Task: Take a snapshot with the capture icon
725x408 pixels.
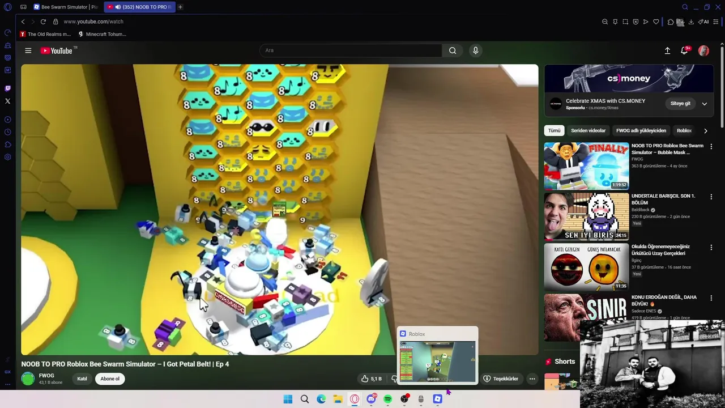Action: (625, 22)
